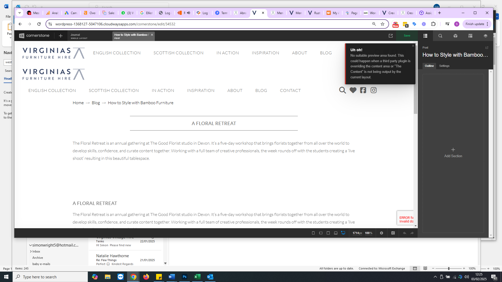Viewport: 502px width, 282px height.
Task: Open the Cornerstone layers stack panel
Action: click(x=485, y=36)
